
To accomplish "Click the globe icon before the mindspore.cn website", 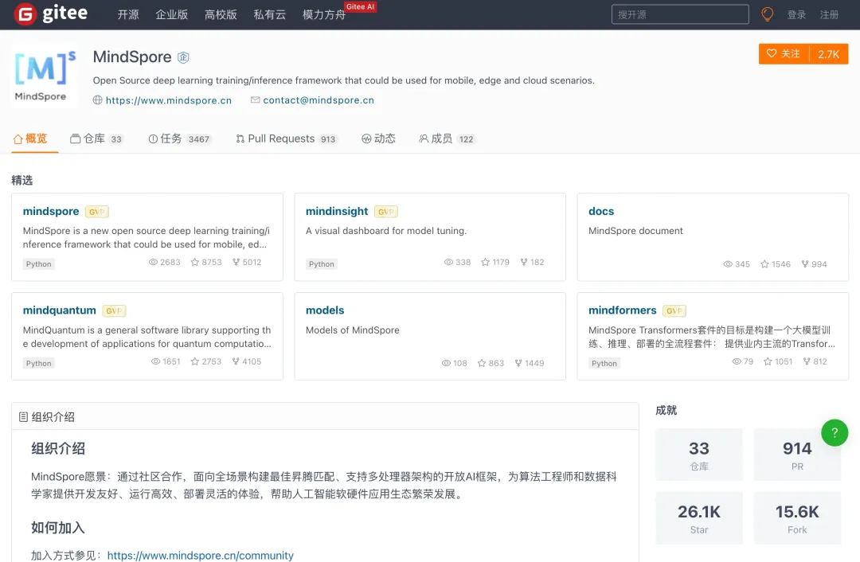I will click(x=96, y=100).
